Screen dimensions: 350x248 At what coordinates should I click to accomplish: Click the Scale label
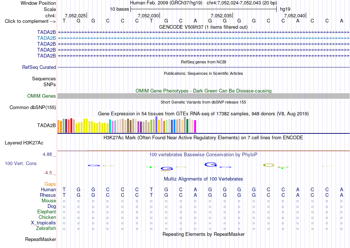(50, 9)
